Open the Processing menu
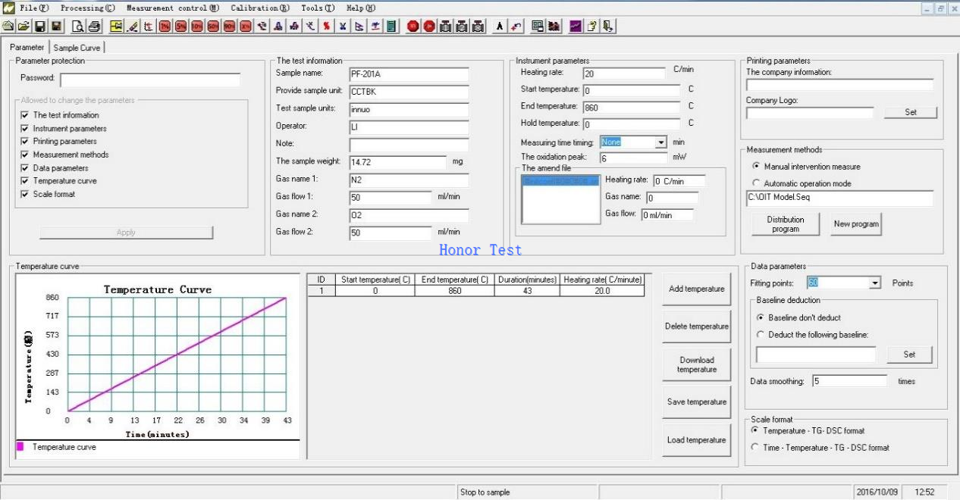This screenshot has width=960, height=500. coord(88,8)
